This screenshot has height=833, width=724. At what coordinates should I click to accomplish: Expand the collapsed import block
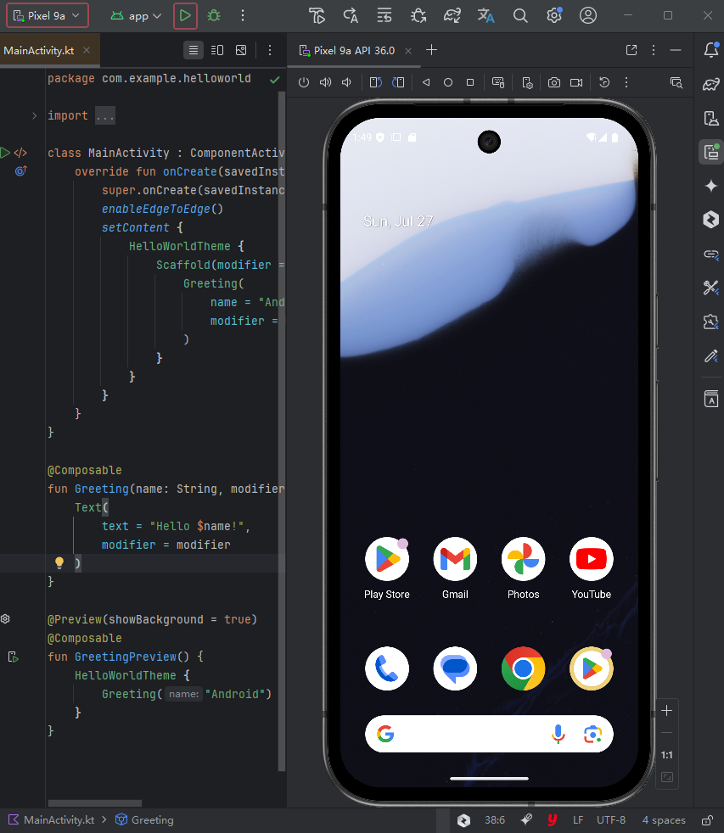pos(35,116)
